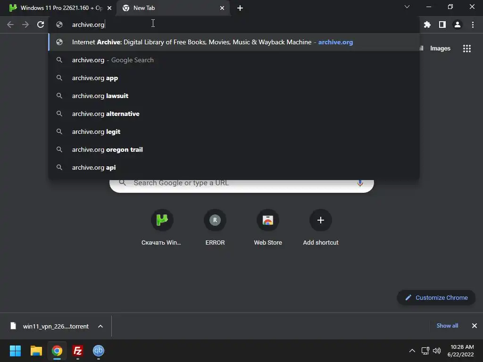The width and height of the screenshot is (483, 362).
Task: Open File Explorer from the taskbar
Action: [x=36, y=351]
